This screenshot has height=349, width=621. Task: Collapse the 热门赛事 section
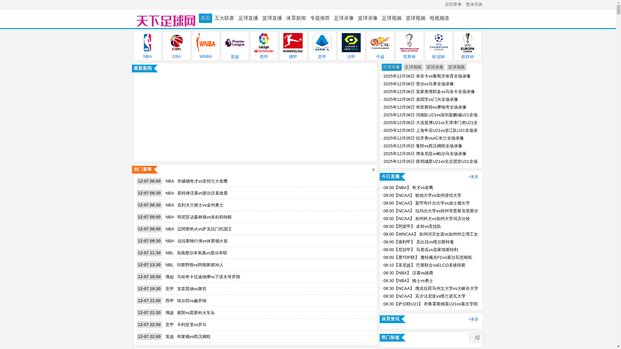coord(373,170)
